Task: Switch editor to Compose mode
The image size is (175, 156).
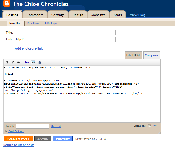Action: tap(151, 55)
